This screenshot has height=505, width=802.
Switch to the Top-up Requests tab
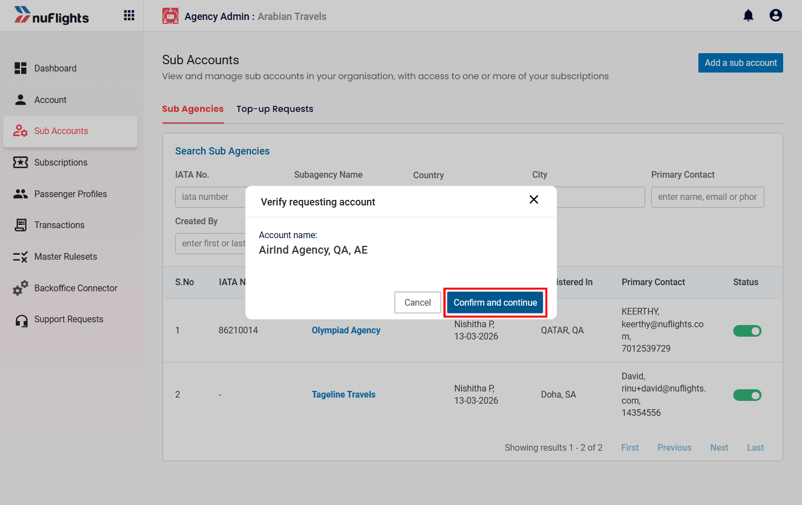pos(275,109)
